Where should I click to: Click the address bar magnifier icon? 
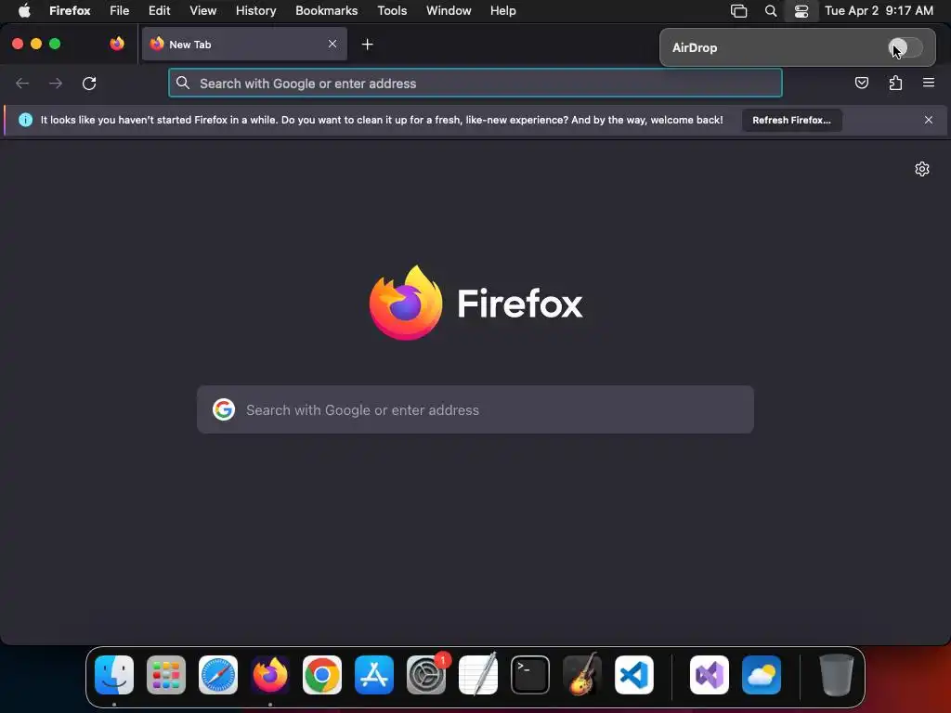[183, 83]
